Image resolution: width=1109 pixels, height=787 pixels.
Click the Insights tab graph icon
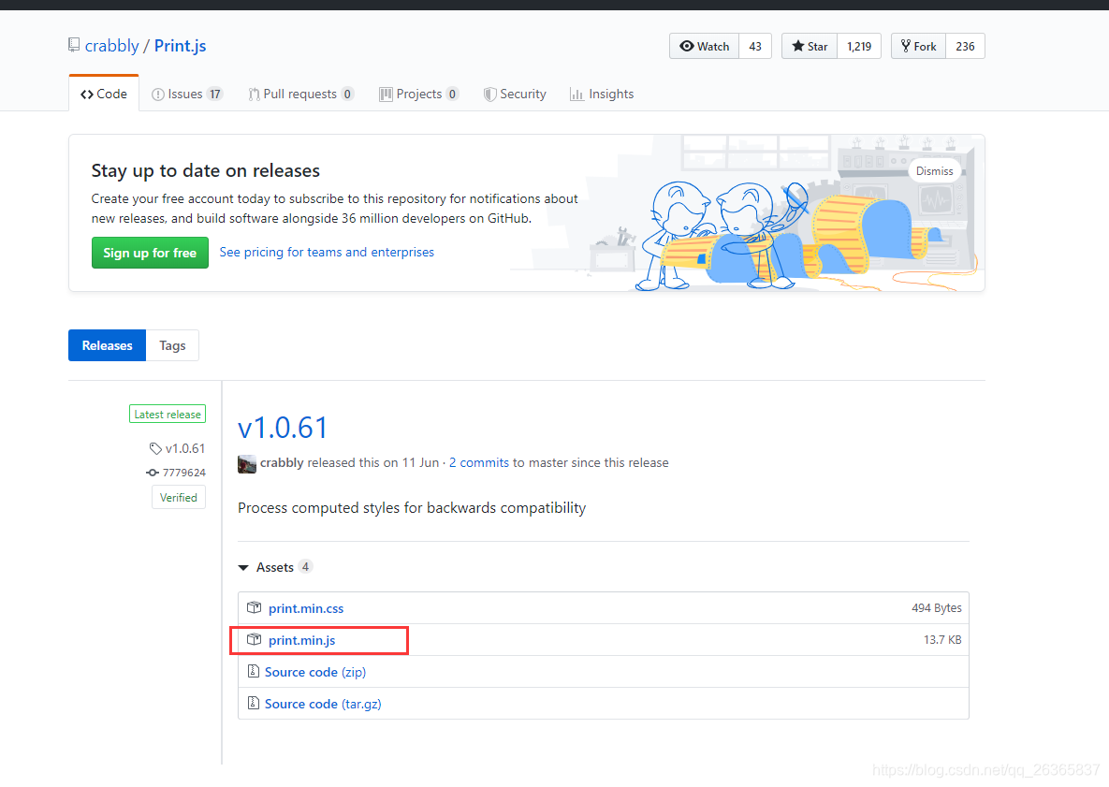point(577,94)
